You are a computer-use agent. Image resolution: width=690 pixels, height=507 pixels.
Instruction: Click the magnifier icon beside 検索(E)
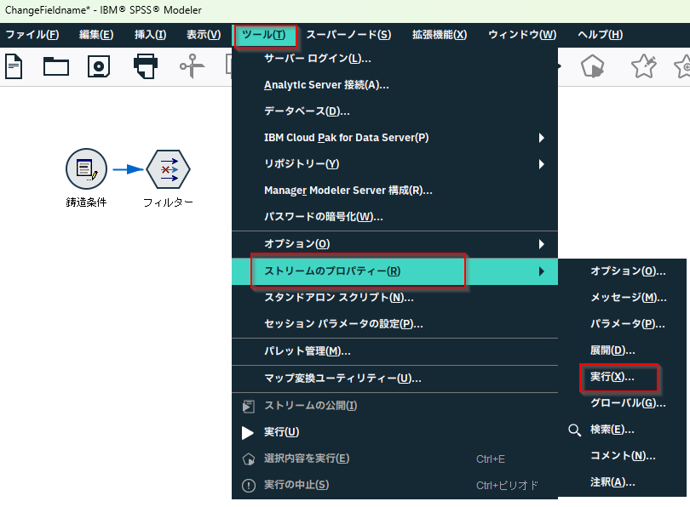pyautogui.click(x=574, y=430)
